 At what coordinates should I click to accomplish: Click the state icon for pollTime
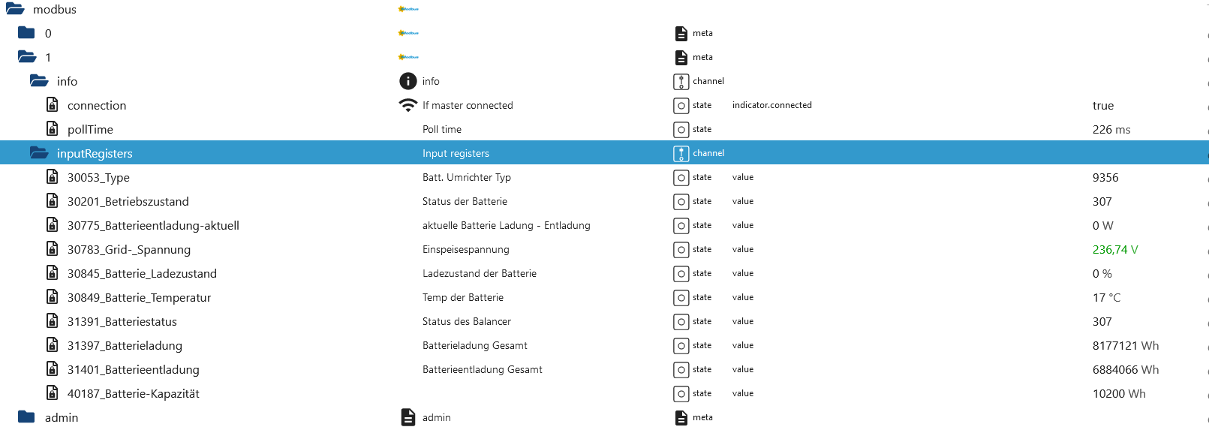pos(681,129)
